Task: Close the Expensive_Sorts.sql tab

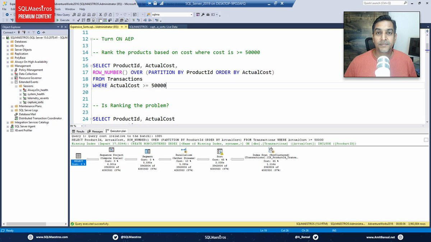Action: tap(126, 27)
